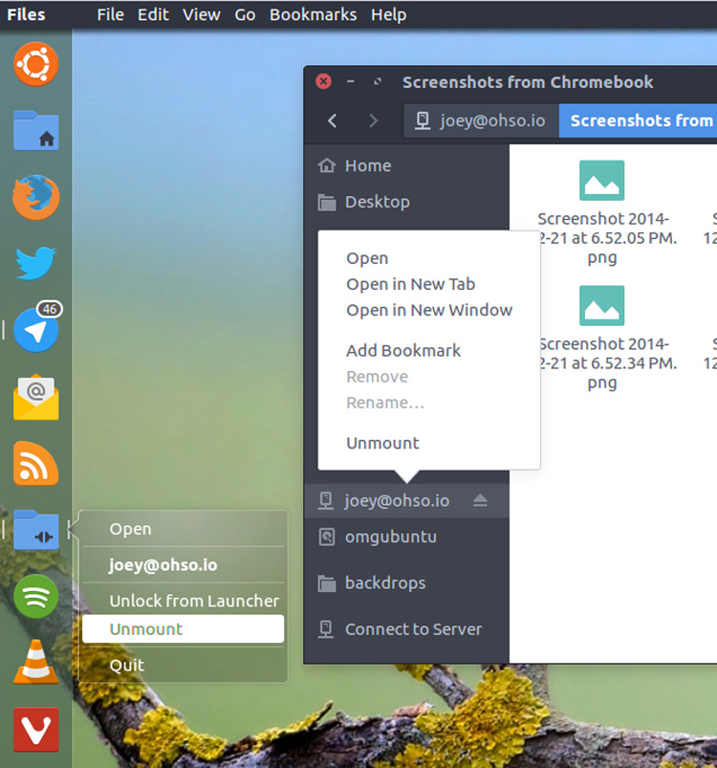717x768 pixels.
Task: Go back using the back arrow
Action: tap(333, 121)
